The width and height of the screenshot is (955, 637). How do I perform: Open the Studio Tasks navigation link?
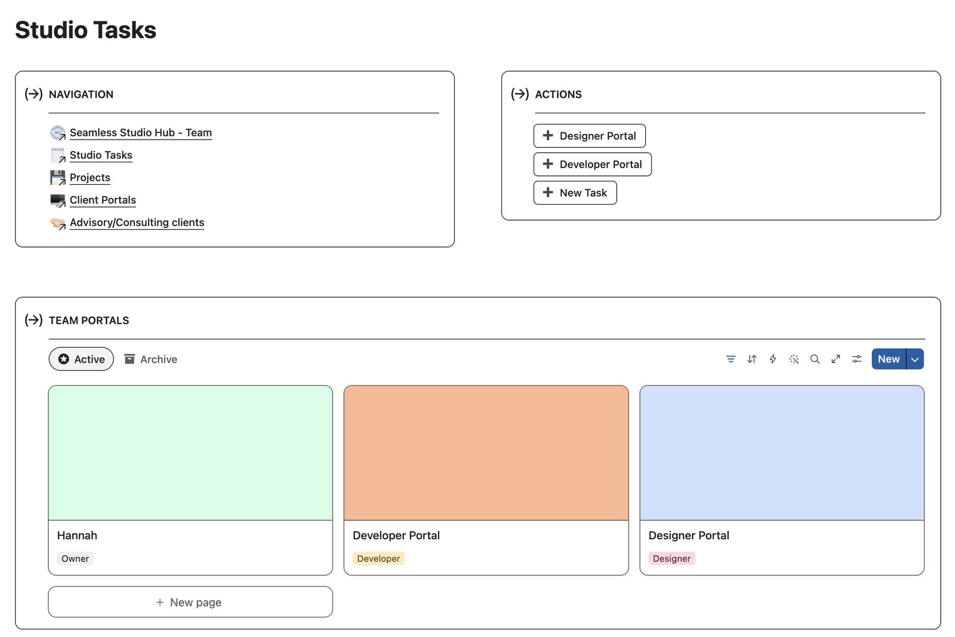coord(101,155)
